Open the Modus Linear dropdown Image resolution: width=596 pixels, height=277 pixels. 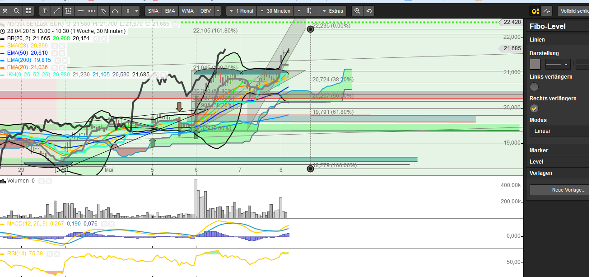pyautogui.click(x=559, y=131)
